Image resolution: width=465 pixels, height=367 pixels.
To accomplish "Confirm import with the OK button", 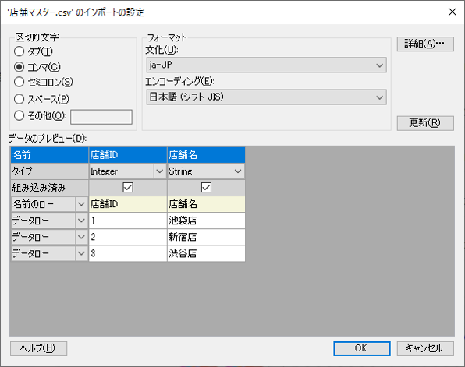I will point(362,348).
